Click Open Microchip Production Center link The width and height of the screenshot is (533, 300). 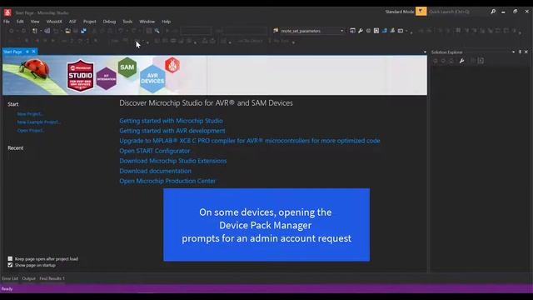tap(167, 181)
